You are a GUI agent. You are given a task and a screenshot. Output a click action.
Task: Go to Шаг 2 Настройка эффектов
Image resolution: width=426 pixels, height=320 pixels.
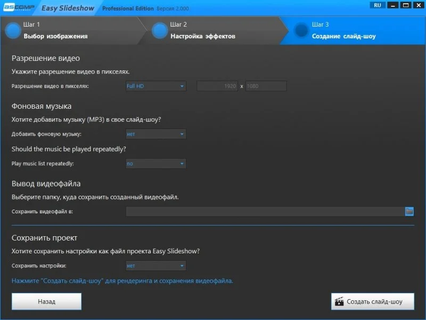click(215, 30)
